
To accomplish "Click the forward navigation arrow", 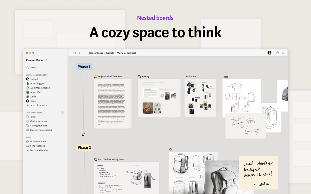I will [x=84, y=53].
